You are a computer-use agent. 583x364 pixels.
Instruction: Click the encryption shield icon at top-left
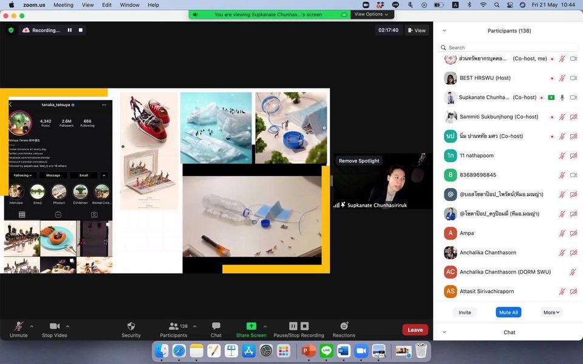11,30
